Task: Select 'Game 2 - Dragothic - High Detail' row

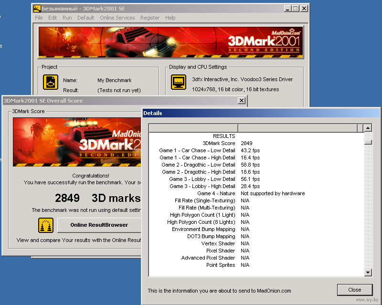Action: pos(256,172)
